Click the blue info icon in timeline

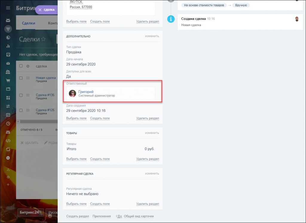(x=171, y=19)
